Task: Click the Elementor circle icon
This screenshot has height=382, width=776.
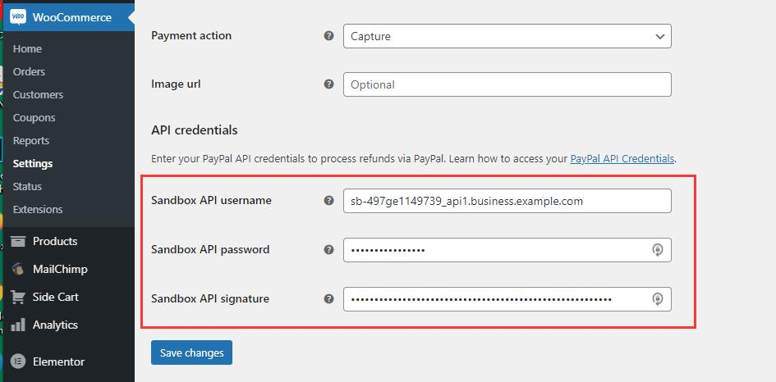Action: 18,362
